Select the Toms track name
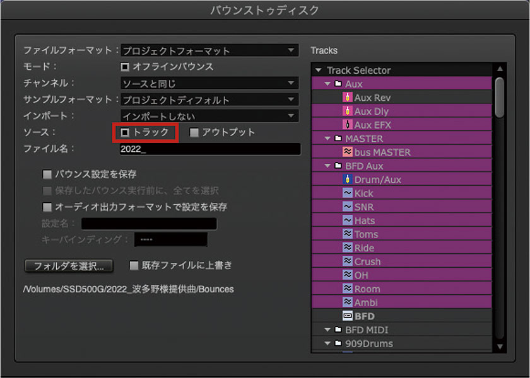Viewport: 530px width, 378px height. (x=366, y=234)
